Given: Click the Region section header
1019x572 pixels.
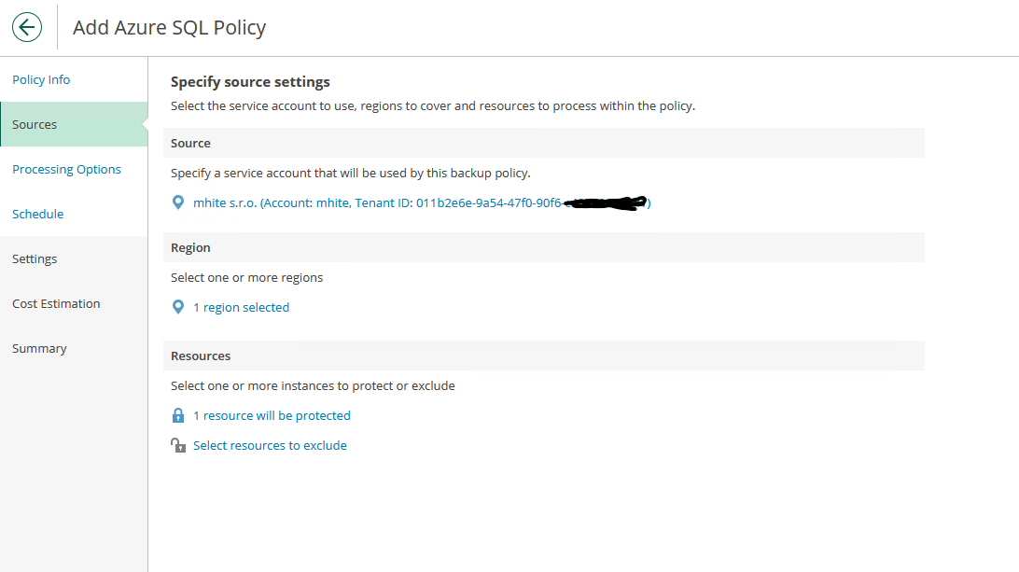Looking at the screenshot, I should [190, 247].
